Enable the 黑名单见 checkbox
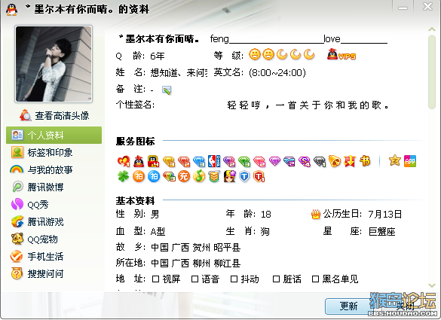Image resolution: width=441 pixels, height=320 pixels. tap(315, 279)
